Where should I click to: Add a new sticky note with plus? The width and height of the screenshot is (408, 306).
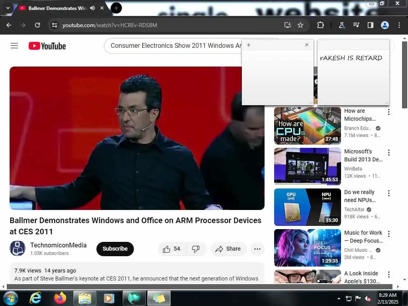(249, 45)
